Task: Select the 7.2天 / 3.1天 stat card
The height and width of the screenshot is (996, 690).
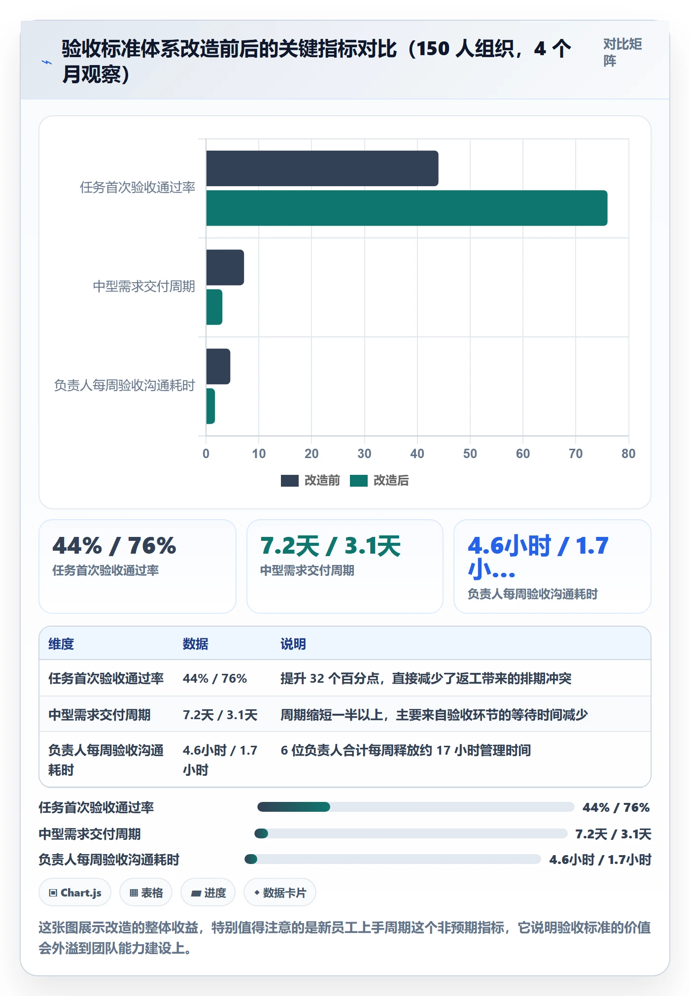Action: [x=345, y=566]
